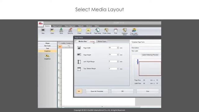199x112 pixels.
Task: Select the Close All toolbar icon
Action: click(x=88, y=31)
